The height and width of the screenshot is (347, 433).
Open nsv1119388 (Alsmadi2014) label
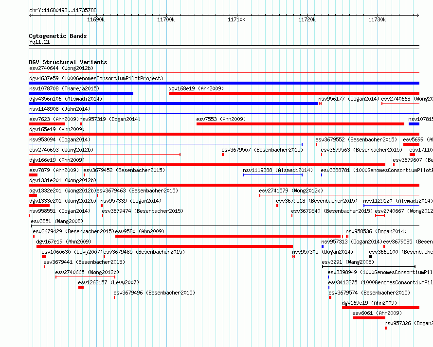[x=278, y=170]
